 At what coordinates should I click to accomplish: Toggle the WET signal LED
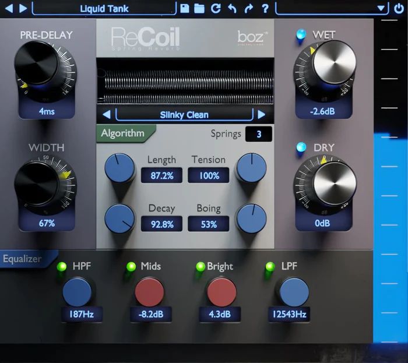click(301, 34)
